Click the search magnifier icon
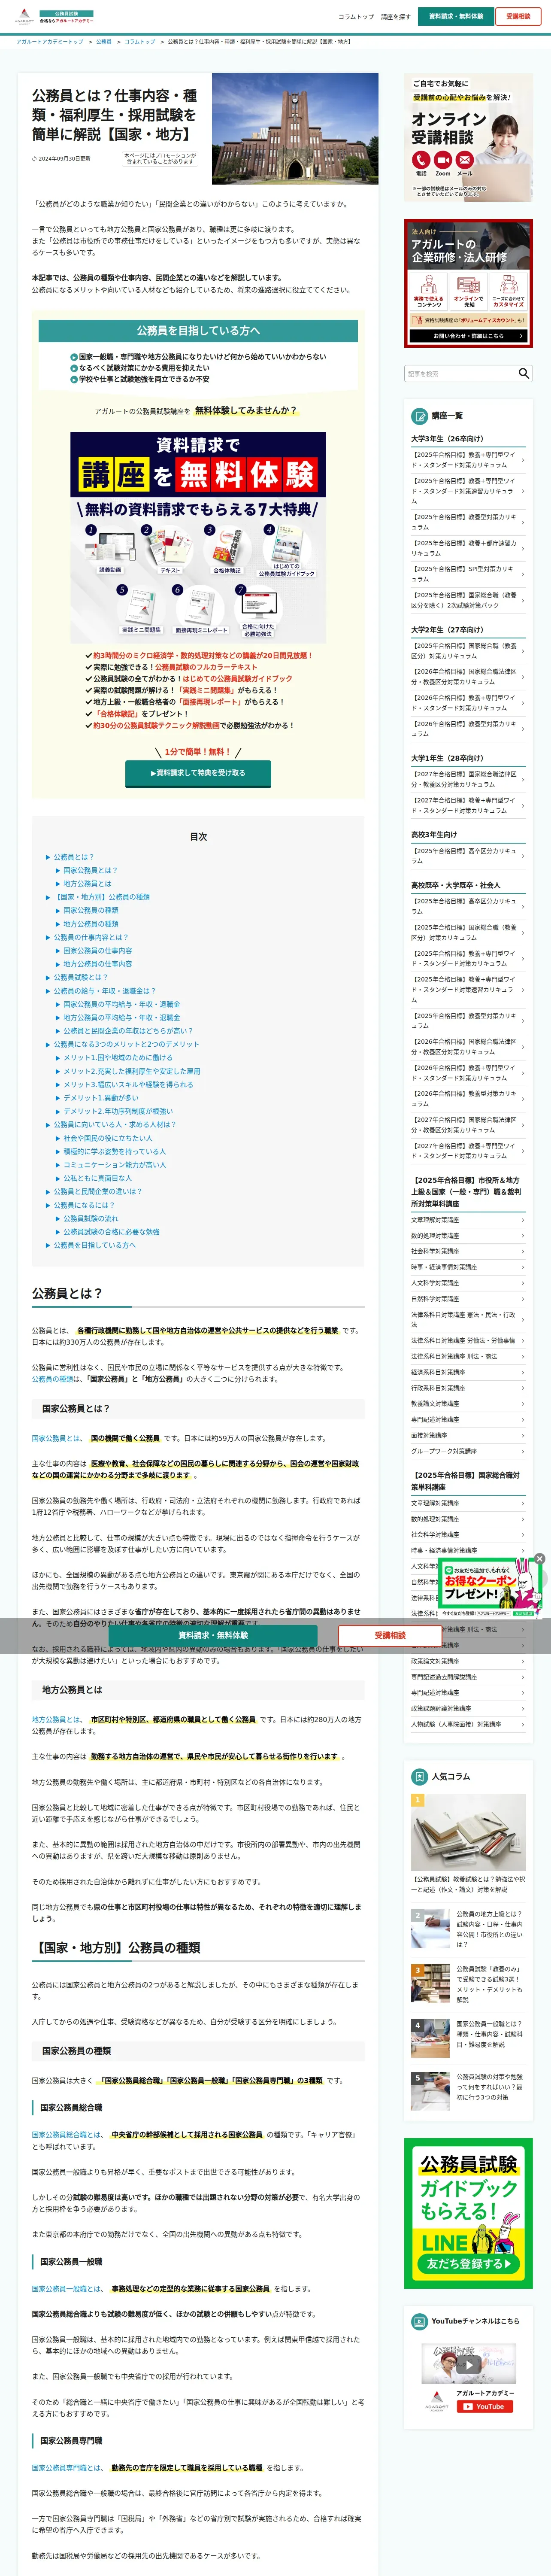 tap(523, 373)
